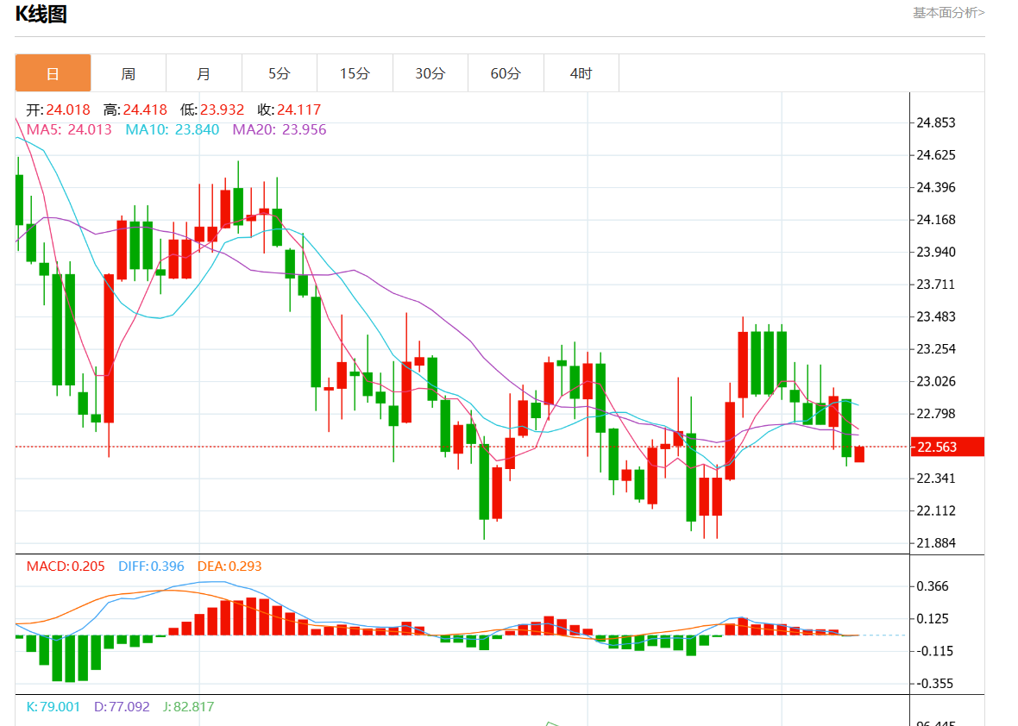Click the MACD:0.205 indicator value
This screenshot has width=1018, height=726.
(x=66, y=566)
